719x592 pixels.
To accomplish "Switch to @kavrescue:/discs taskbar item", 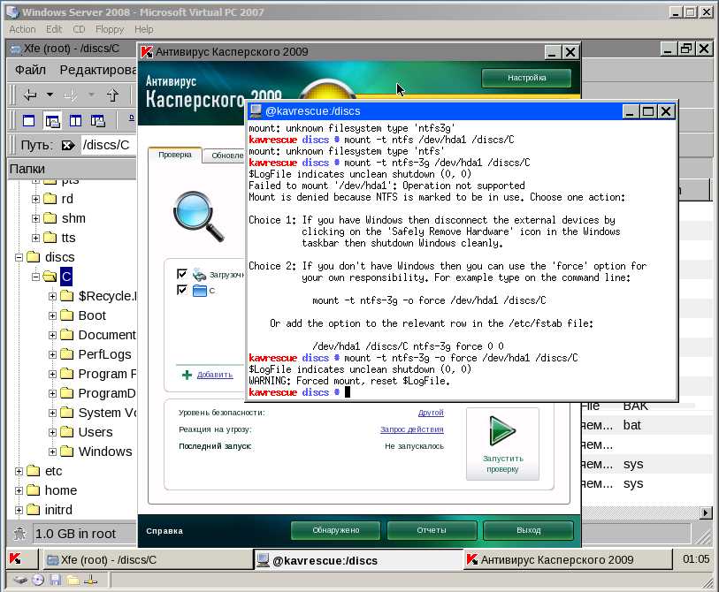I will point(358,560).
